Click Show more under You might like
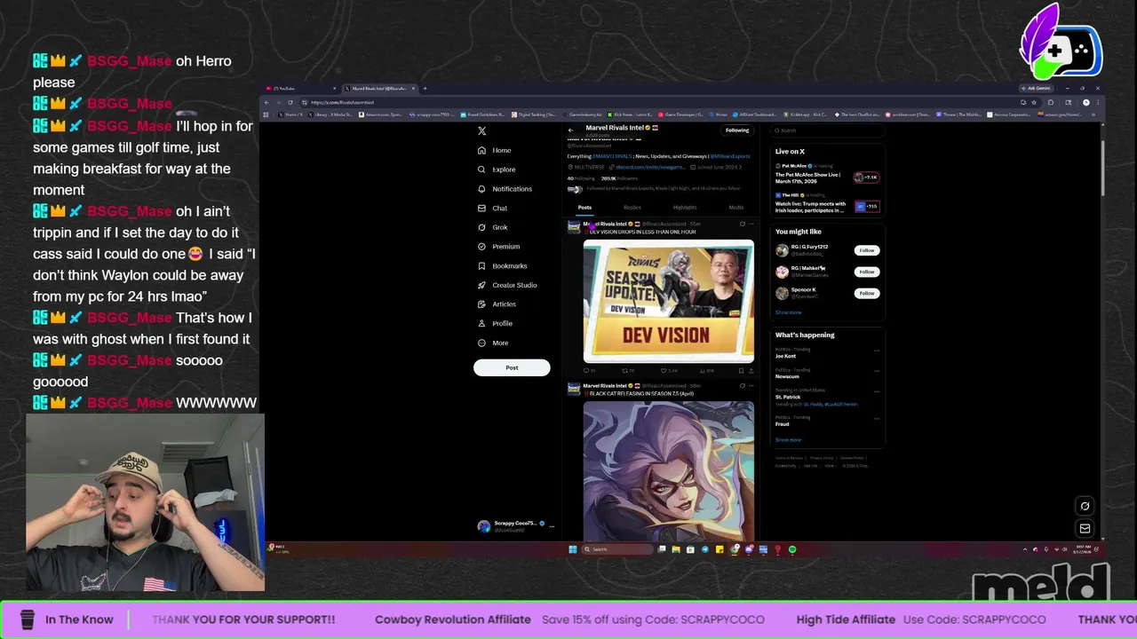Image resolution: width=1137 pixels, height=639 pixels. click(788, 312)
